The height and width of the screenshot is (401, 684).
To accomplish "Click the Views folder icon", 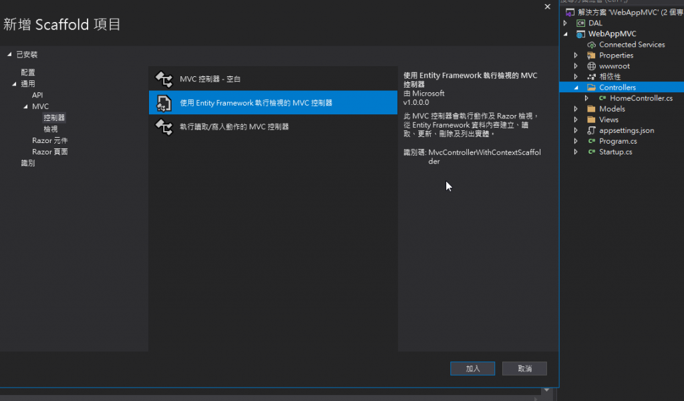I will [x=592, y=120].
